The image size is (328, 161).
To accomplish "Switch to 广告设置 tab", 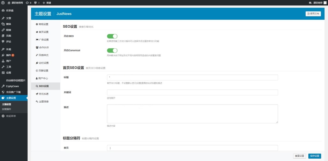I will point(46,40).
